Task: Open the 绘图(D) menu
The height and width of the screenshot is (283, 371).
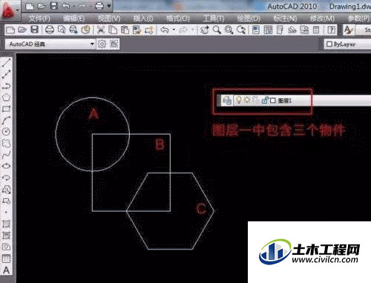Action: [x=249, y=19]
